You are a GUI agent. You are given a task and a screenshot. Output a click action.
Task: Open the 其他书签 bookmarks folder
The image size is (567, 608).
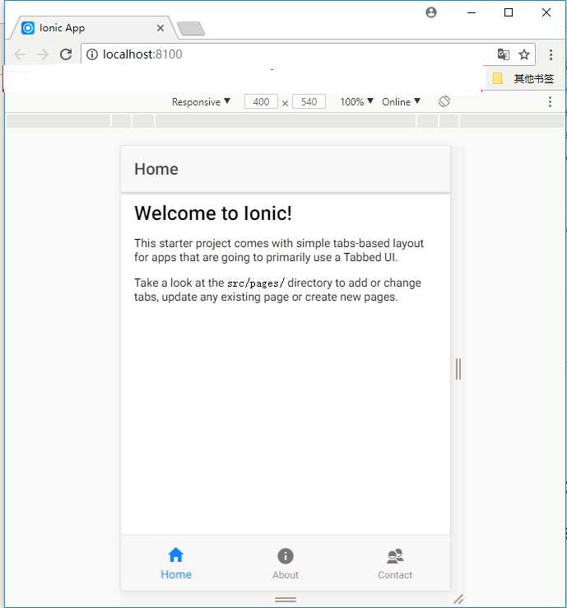pyautogui.click(x=523, y=79)
